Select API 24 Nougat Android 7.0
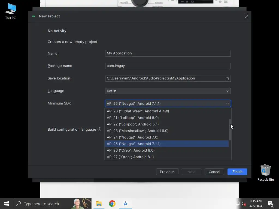The width and height of the screenshot is (279, 209). [x=166, y=137]
